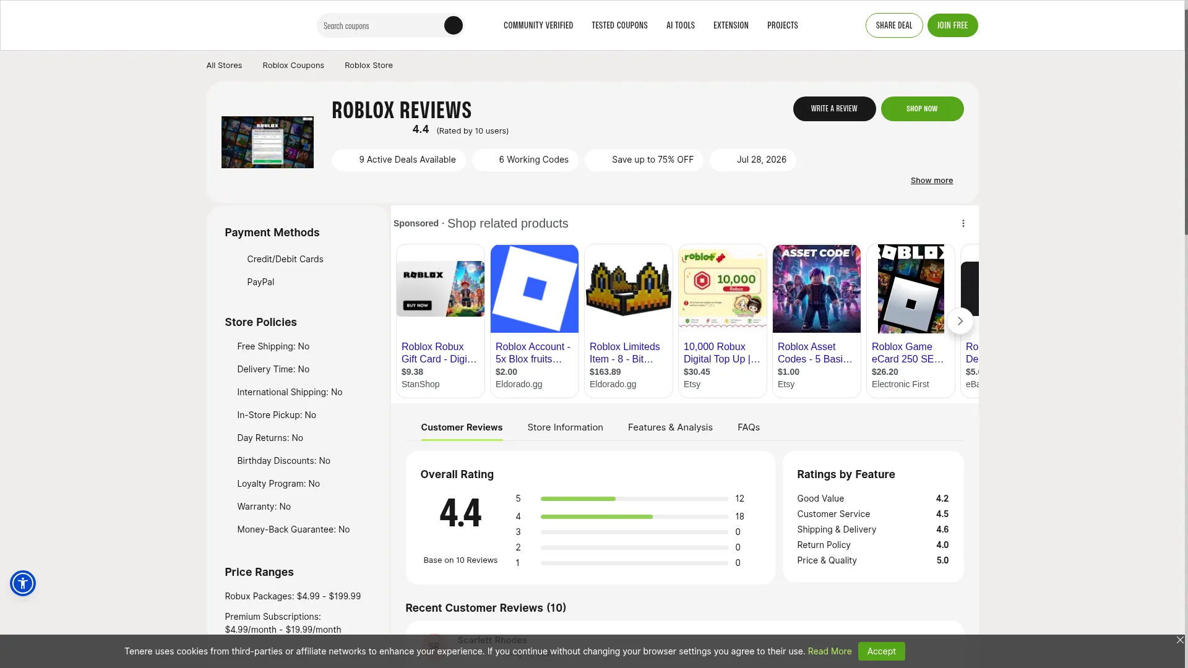
Task: Go to Roblox Store breadcrumb
Action: click(x=369, y=66)
